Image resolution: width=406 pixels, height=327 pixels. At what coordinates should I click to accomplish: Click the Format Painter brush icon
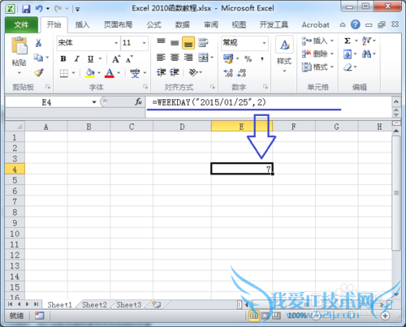[x=39, y=72]
